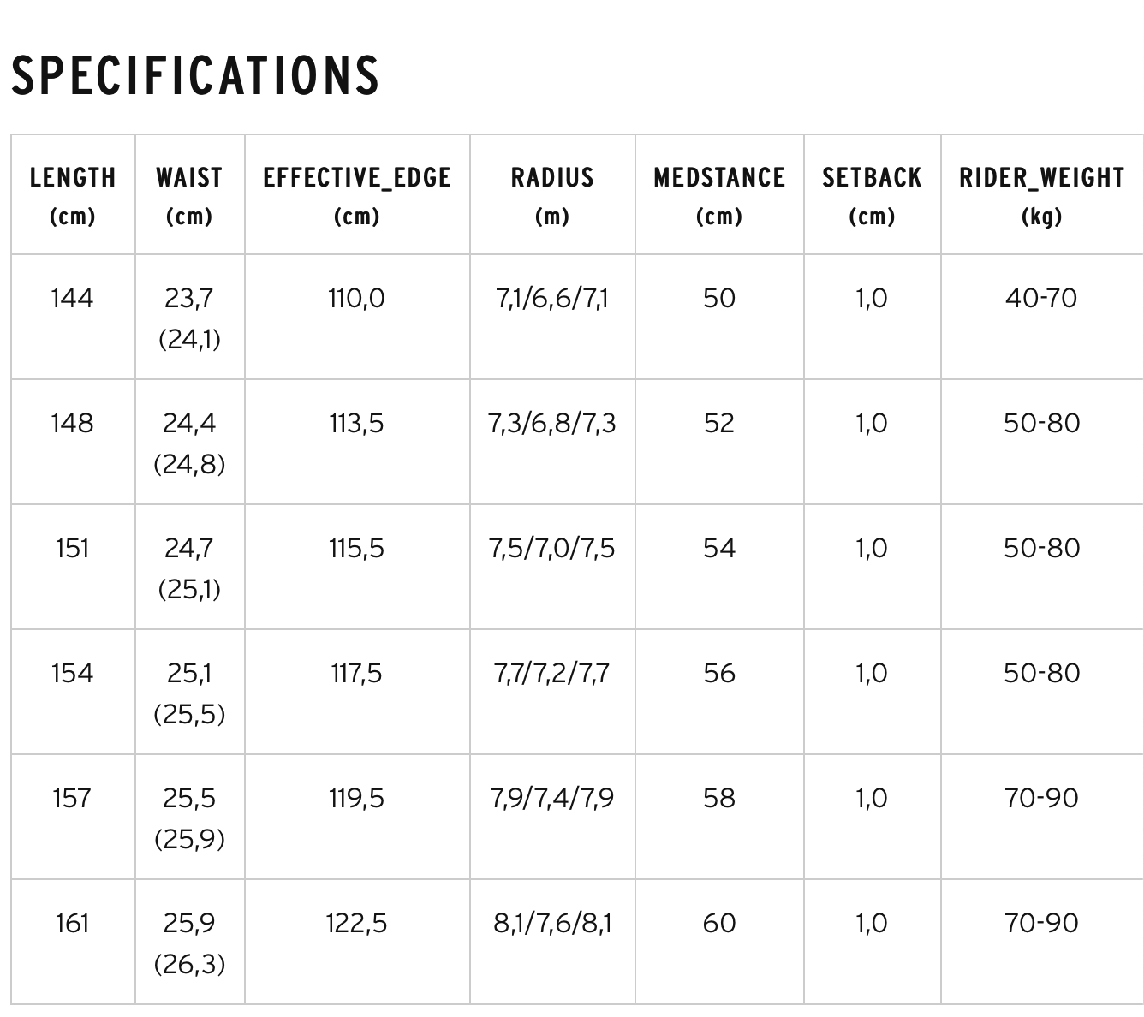This screenshot has width=1144, height=1017.
Task: Click medstance value 58
Action: pyautogui.click(x=719, y=799)
